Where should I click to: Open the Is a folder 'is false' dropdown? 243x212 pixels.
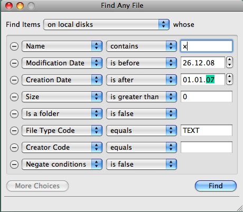(x=142, y=114)
